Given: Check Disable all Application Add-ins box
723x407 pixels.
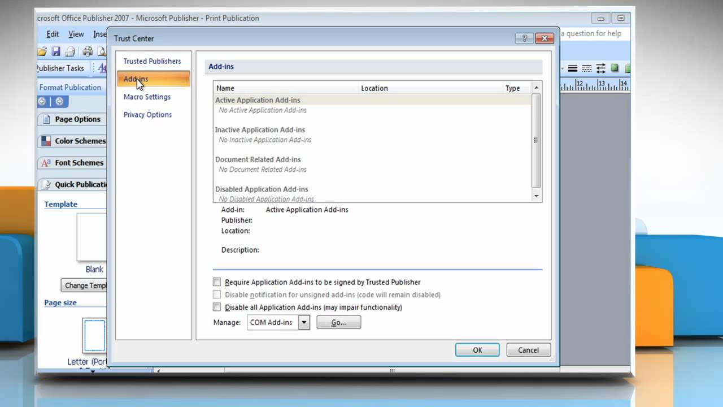Looking at the screenshot, I should [x=217, y=307].
